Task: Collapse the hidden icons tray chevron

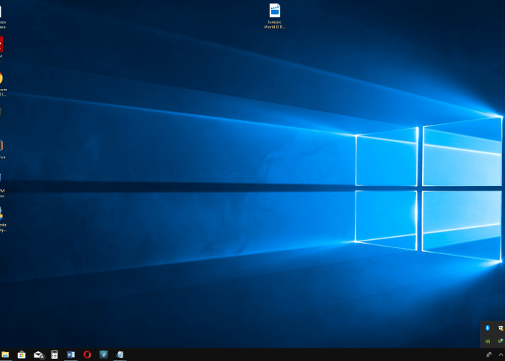Action: coord(501,354)
